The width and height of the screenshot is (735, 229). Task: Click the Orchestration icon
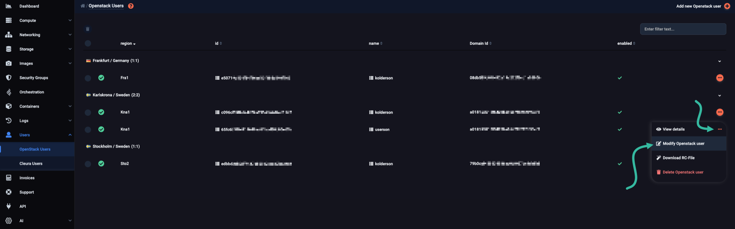pyautogui.click(x=8, y=92)
